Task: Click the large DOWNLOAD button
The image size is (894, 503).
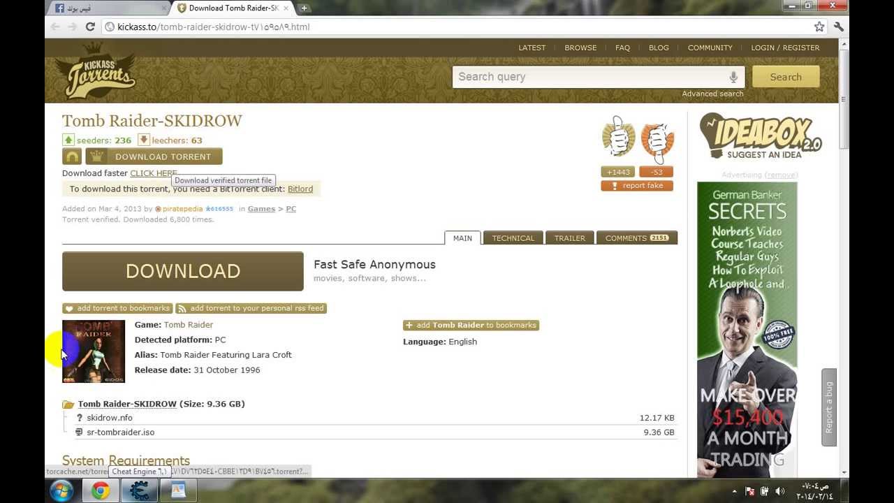Action: [183, 271]
